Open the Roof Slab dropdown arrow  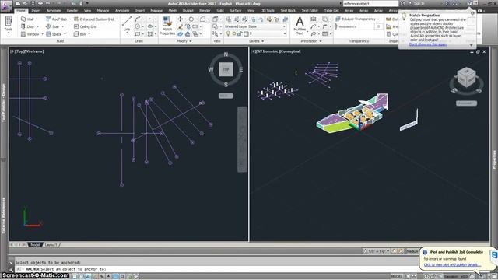point(70,19)
